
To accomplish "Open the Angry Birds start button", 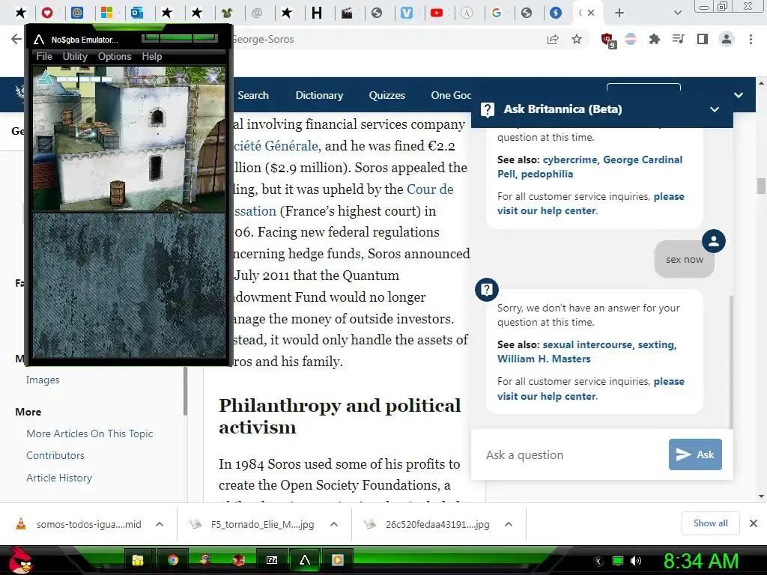I will (x=19, y=560).
